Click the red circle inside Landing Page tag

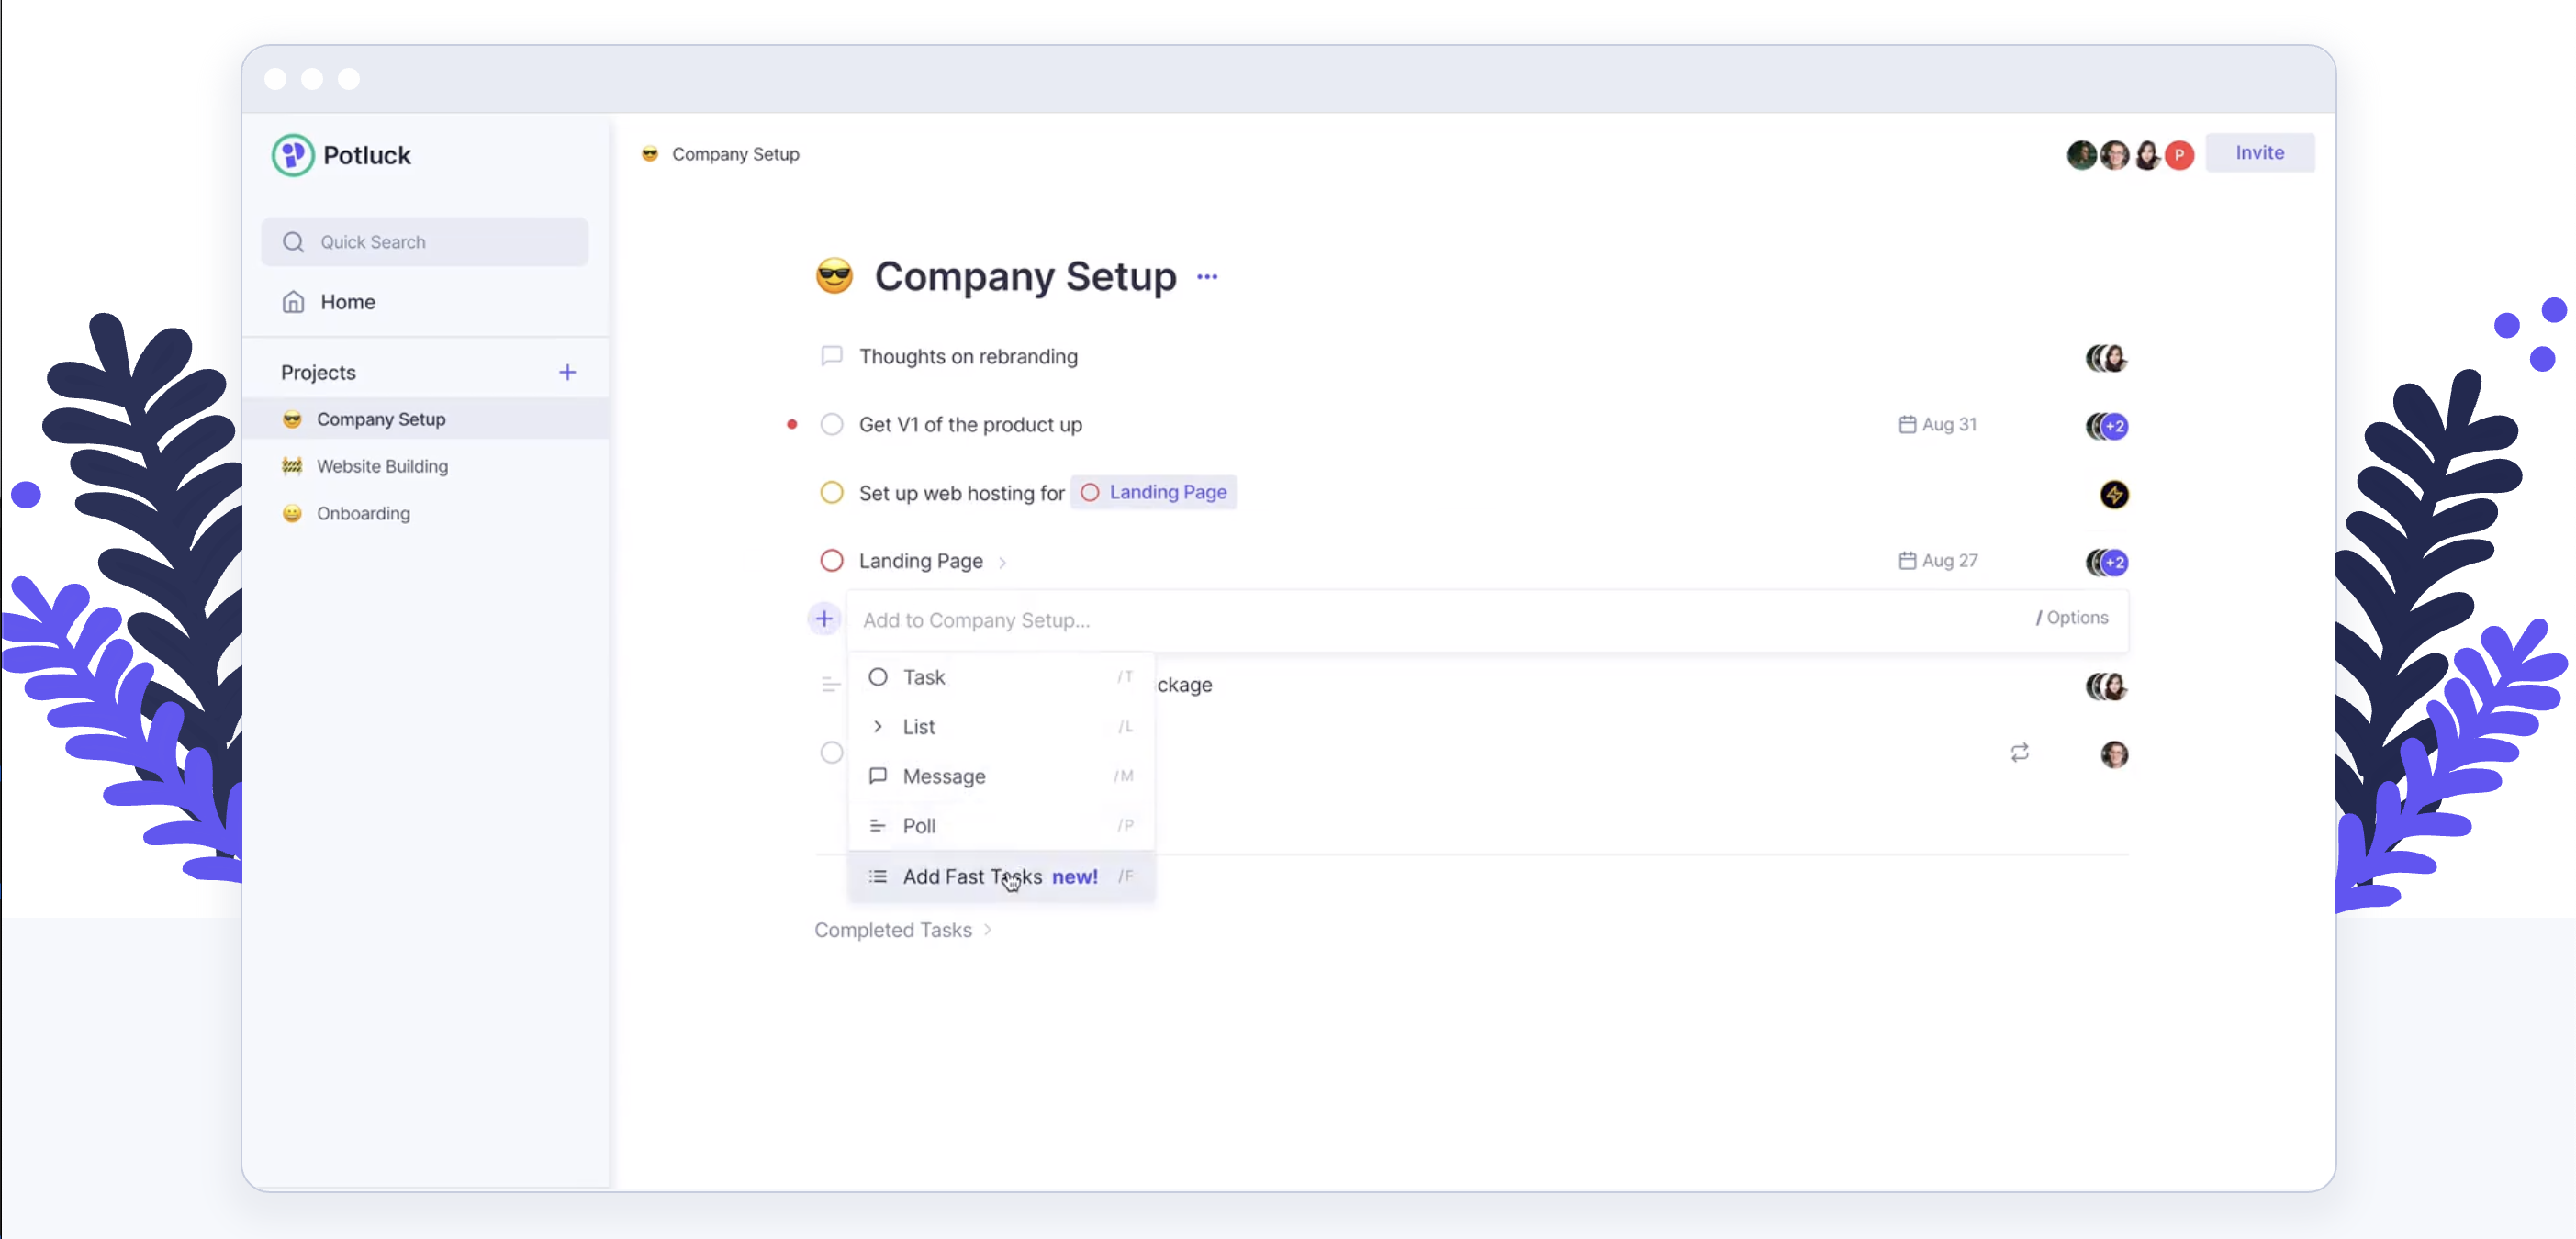click(x=1090, y=492)
